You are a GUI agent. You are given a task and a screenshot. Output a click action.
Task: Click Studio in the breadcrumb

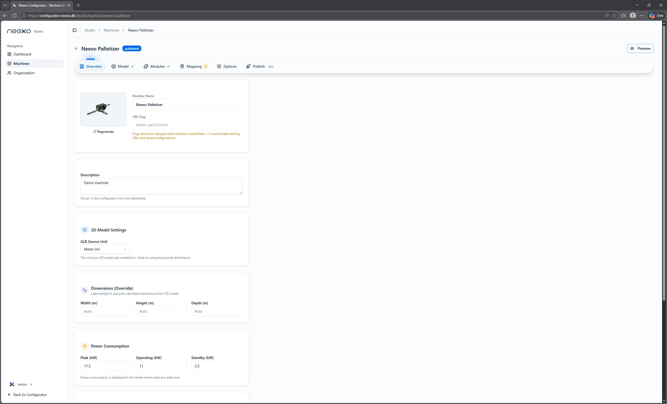point(90,30)
